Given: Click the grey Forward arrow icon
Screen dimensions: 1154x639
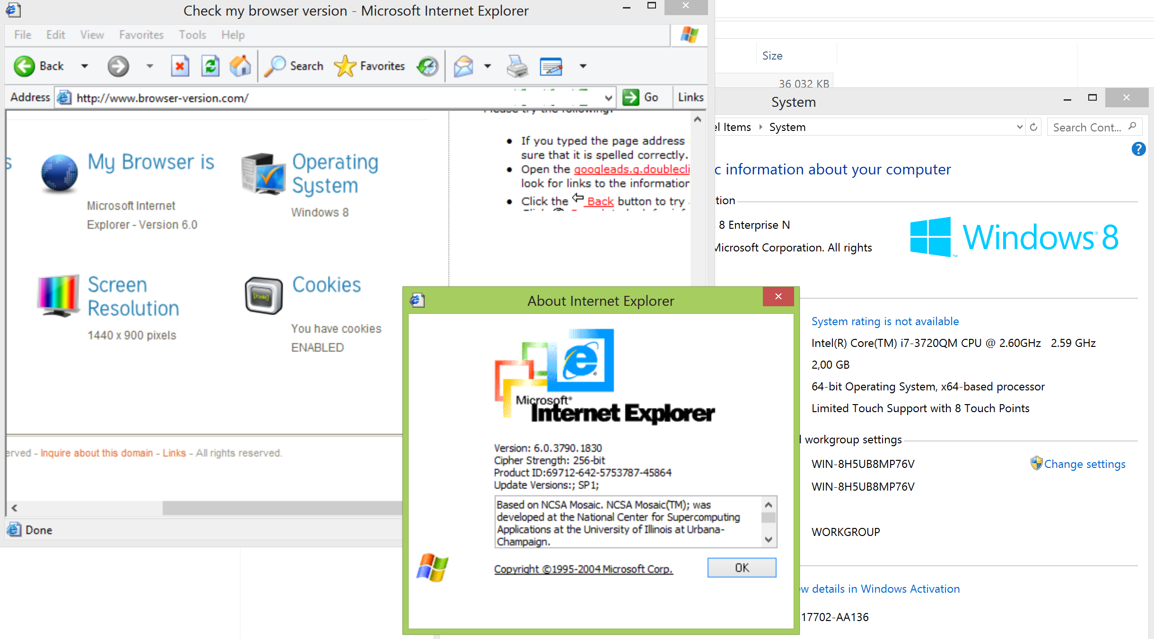Looking at the screenshot, I should [118, 66].
